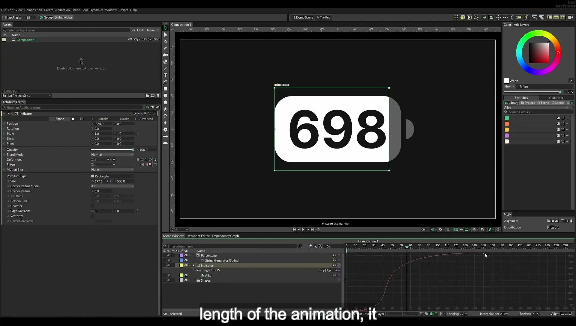The width and height of the screenshot is (576, 326).
Task: Pick the Polygon shape tool
Action: pos(165,102)
